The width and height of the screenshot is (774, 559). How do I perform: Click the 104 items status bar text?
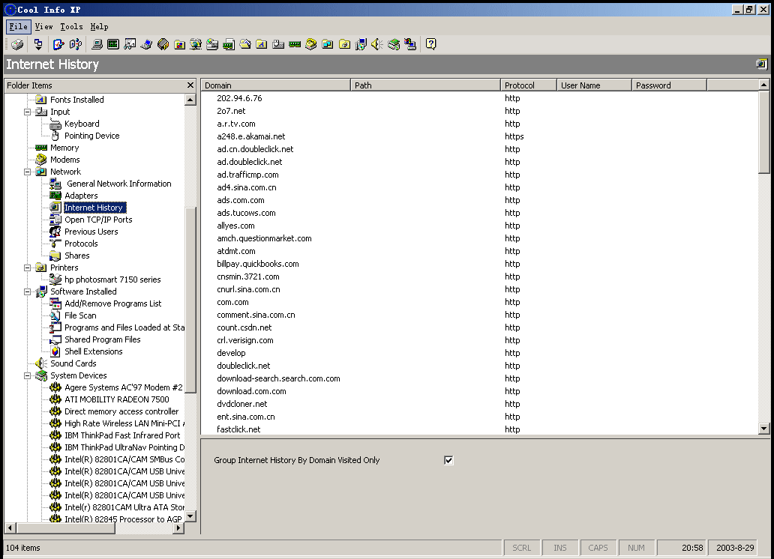pos(22,548)
